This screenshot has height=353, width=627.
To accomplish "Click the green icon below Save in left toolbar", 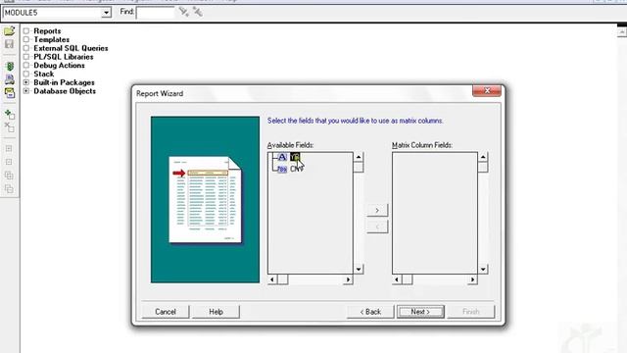I will [x=9, y=66].
